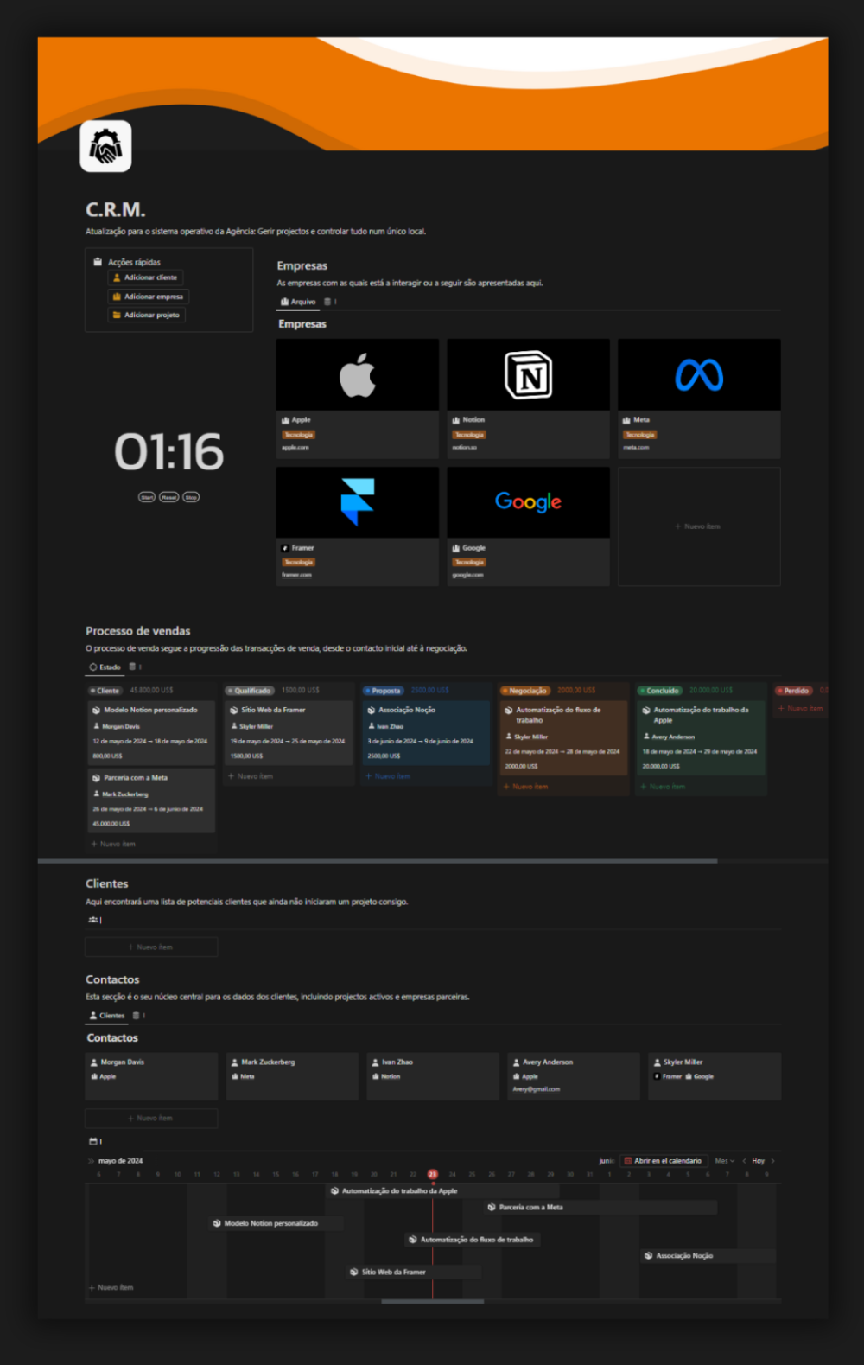Open Automatização do trabalho da Apple kanban card

702,738
